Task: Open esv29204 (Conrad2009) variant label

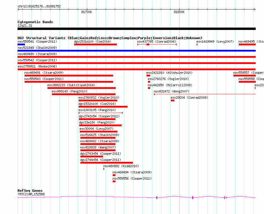Action: [189, 98]
